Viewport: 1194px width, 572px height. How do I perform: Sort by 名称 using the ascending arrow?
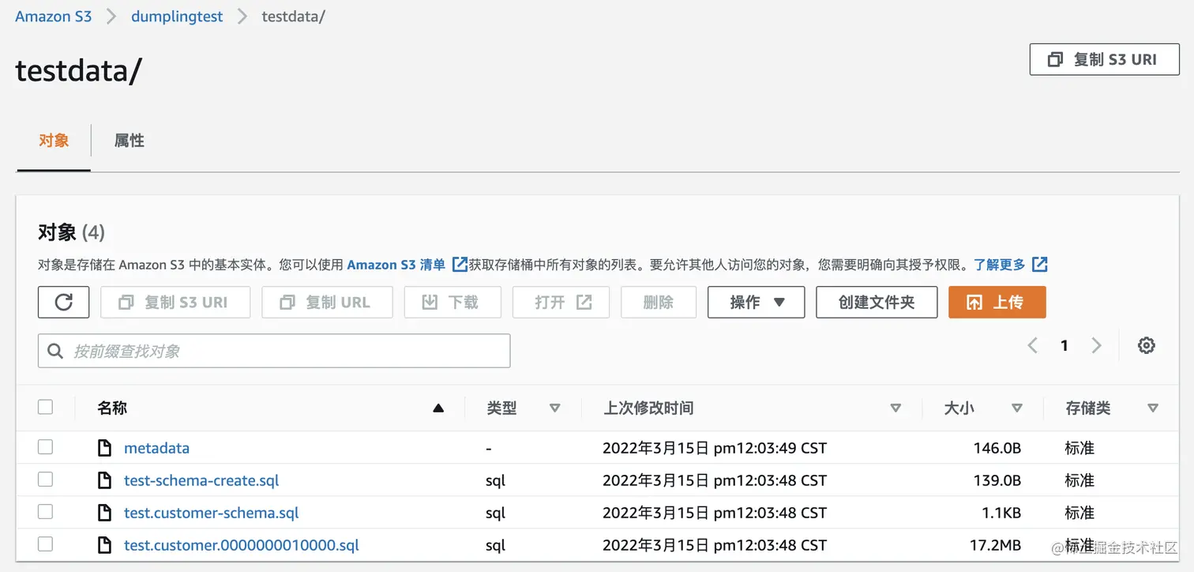coord(438,408)
